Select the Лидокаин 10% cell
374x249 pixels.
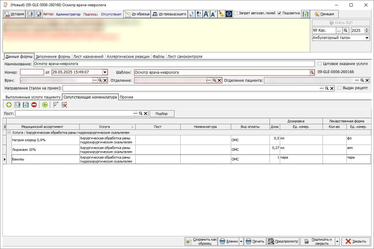click(45, 150)
